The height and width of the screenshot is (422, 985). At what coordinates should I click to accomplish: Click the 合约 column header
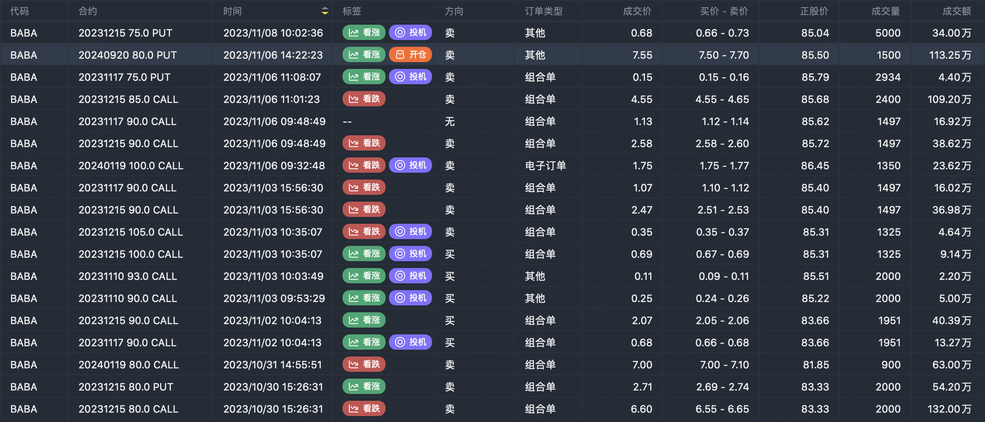point(88,11)
